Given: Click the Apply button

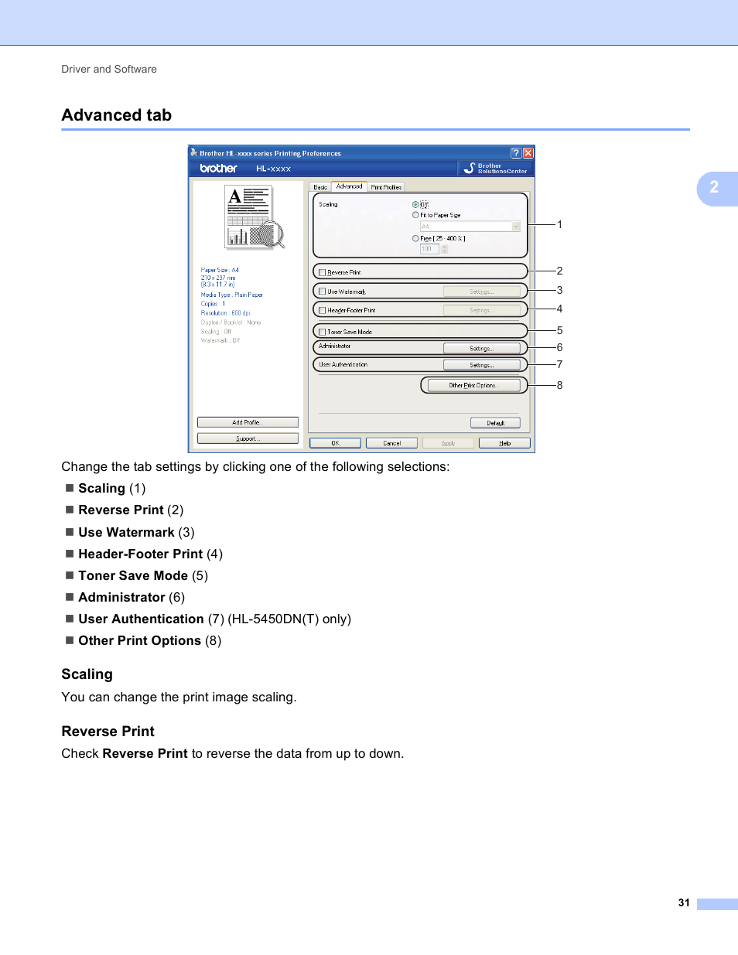Looking at the screenshot, I should (x=448, y=443).
